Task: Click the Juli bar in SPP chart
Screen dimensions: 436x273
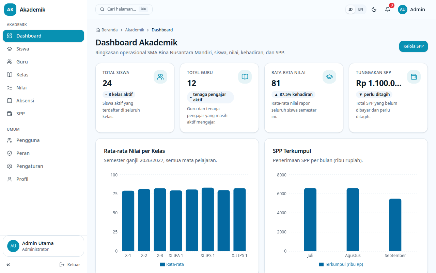Action: [310, 220]
